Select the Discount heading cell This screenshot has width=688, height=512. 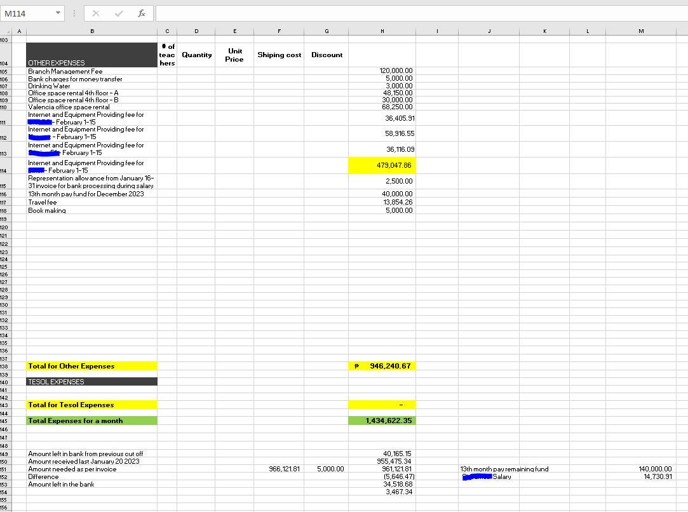click(327, 55)
